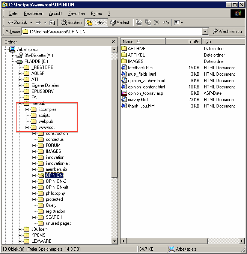Image resolution: width=247 pixels, height=254 pixels.
Task: Select the ARCHIVE folder icon
Action: [x=124, y=48]
